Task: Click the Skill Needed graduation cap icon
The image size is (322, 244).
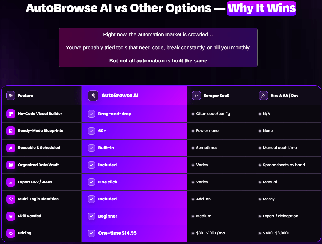Action: [x=11, y=216]
